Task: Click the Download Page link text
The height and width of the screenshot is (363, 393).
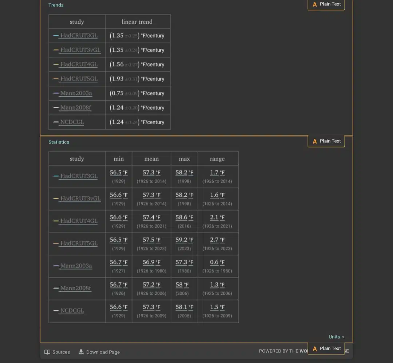Action: point(103,352)
